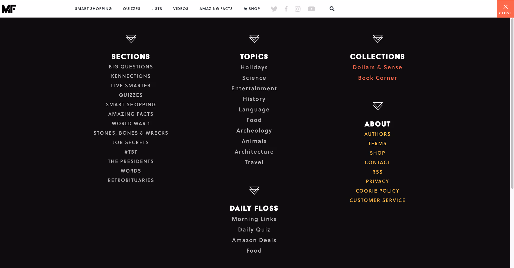514x268 pixels.
Task: Open Quizzes link under Sections
Action: (131, 95)
